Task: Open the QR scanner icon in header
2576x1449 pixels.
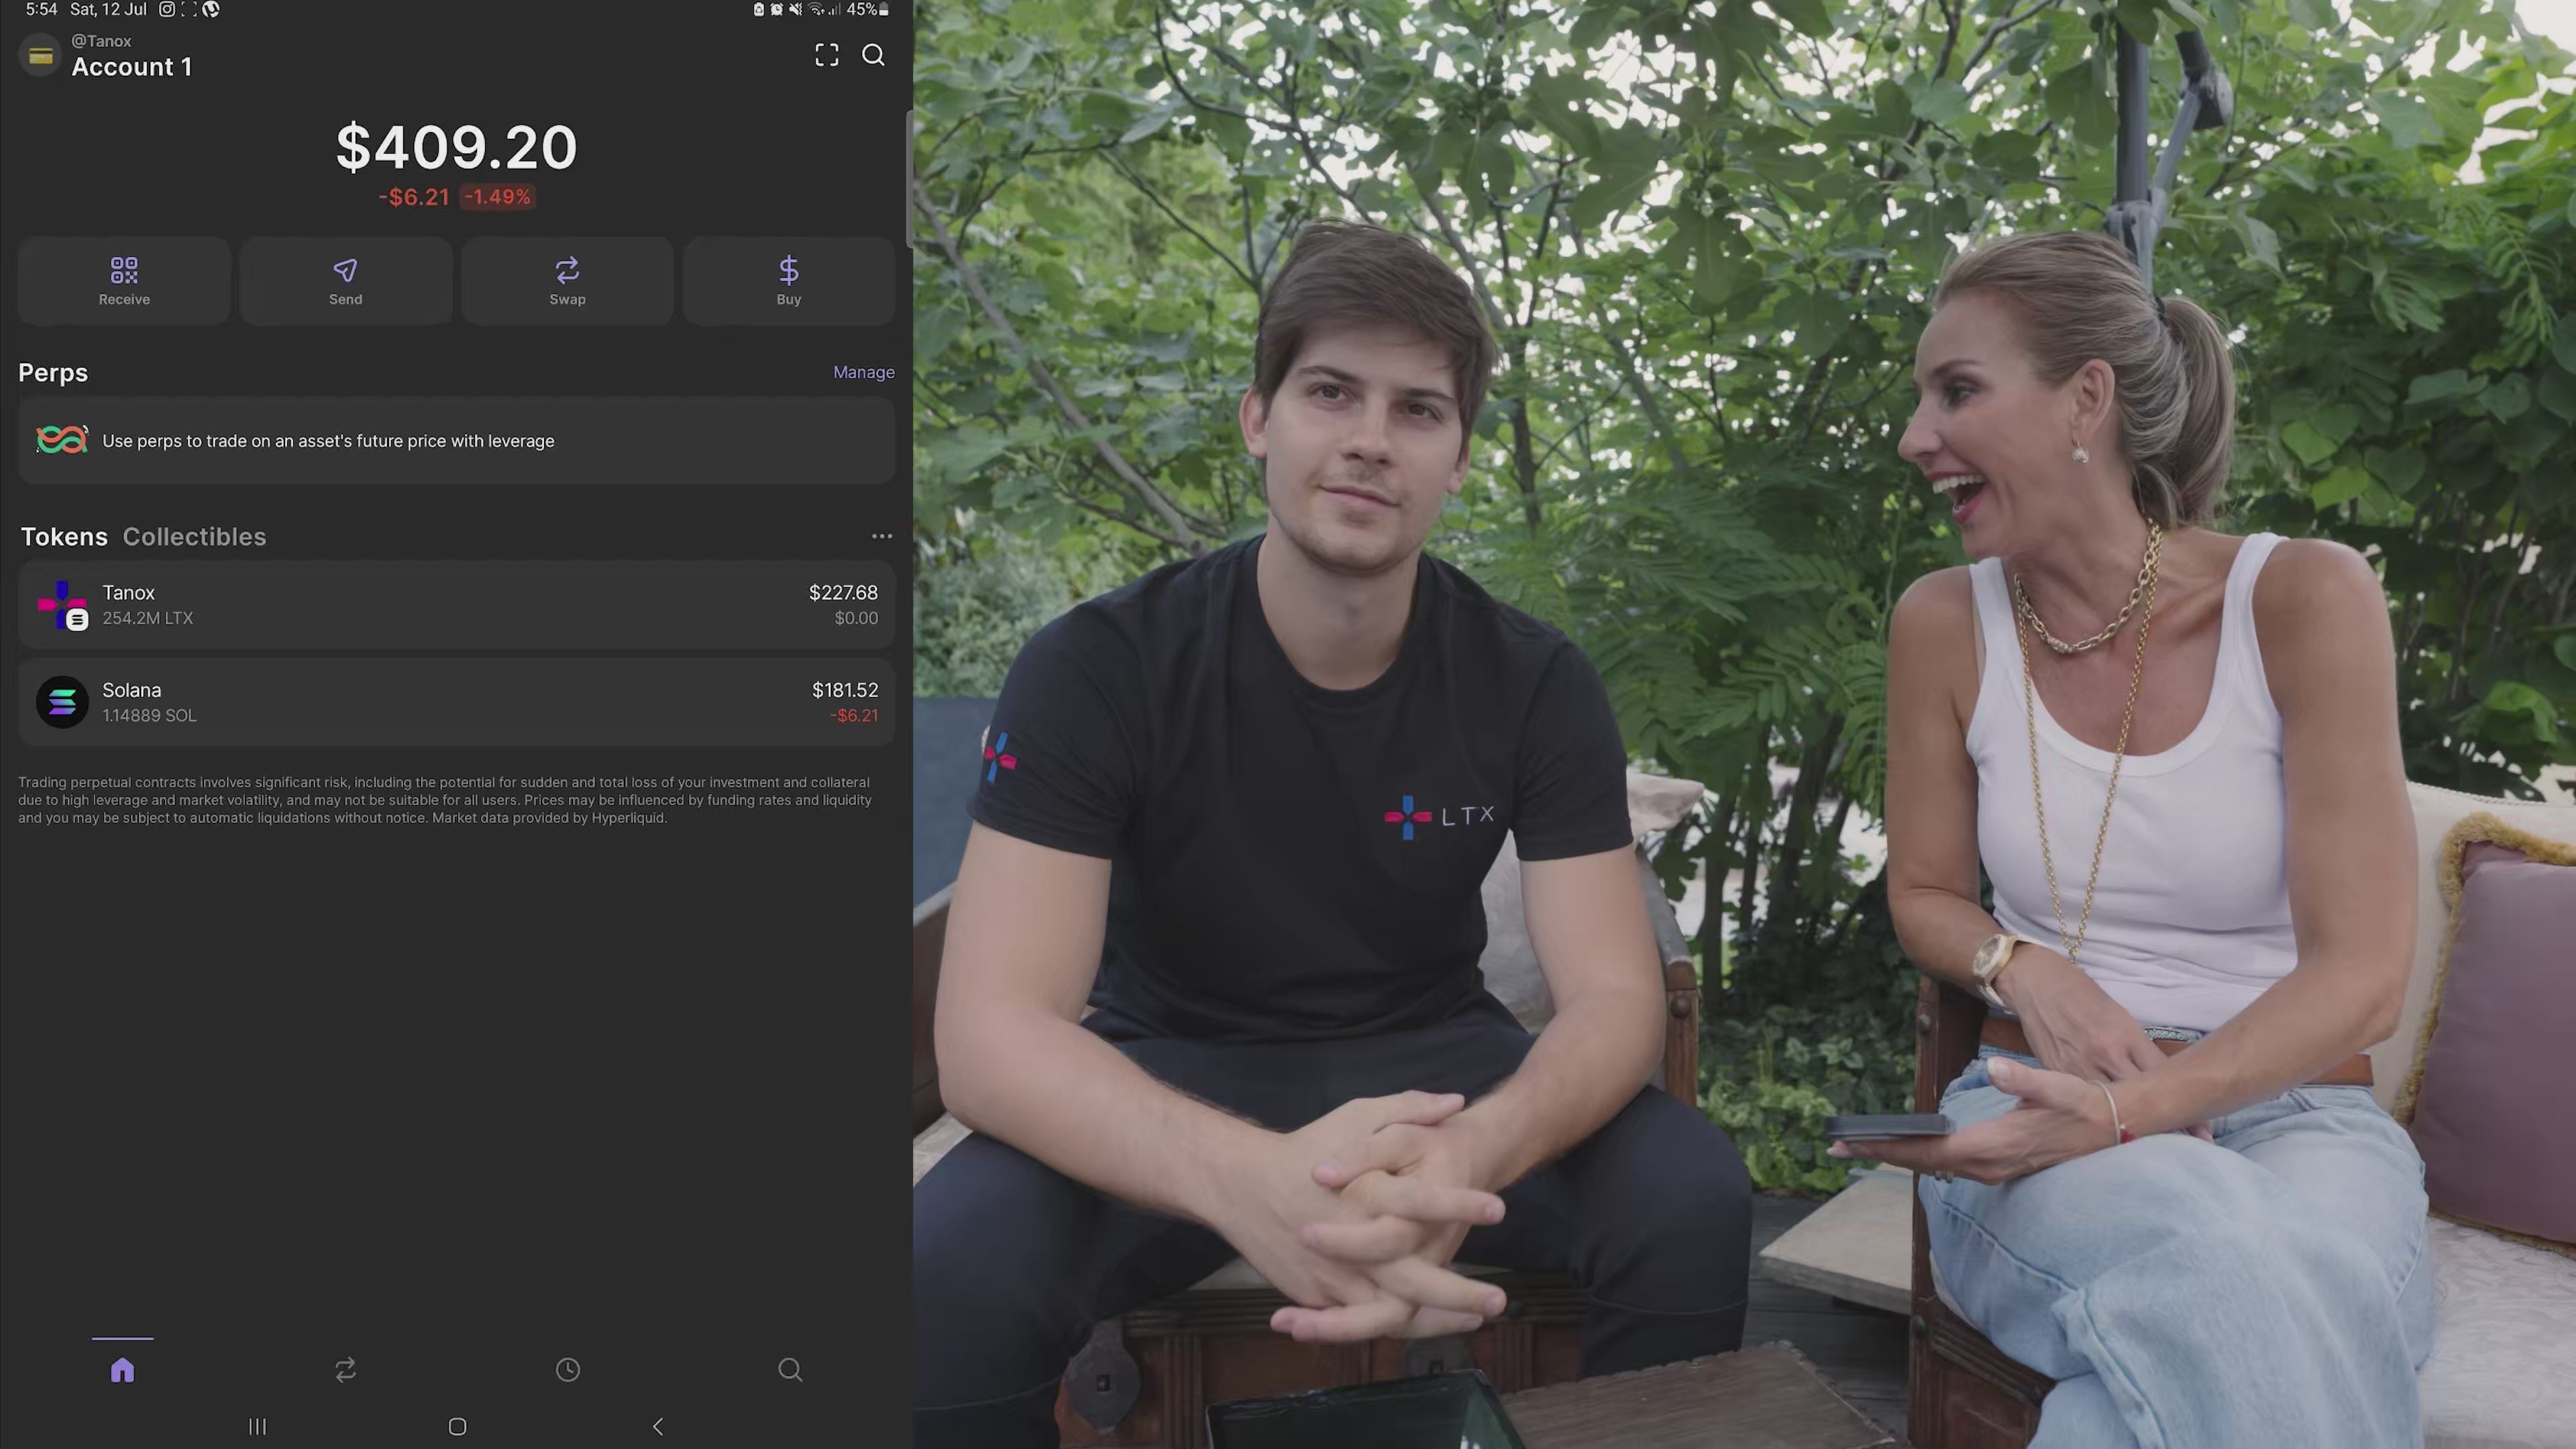Action: coord(826,55)
